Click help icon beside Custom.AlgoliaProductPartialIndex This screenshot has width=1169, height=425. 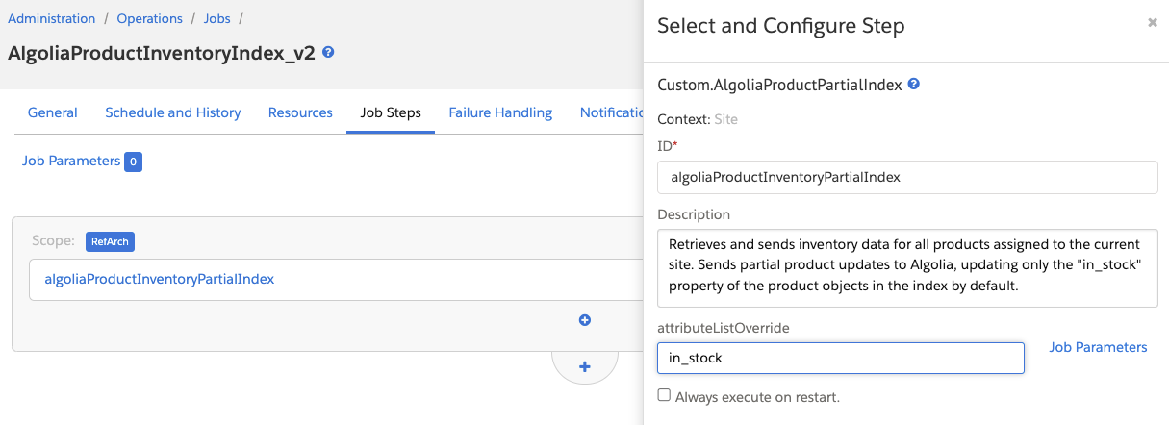913,85
